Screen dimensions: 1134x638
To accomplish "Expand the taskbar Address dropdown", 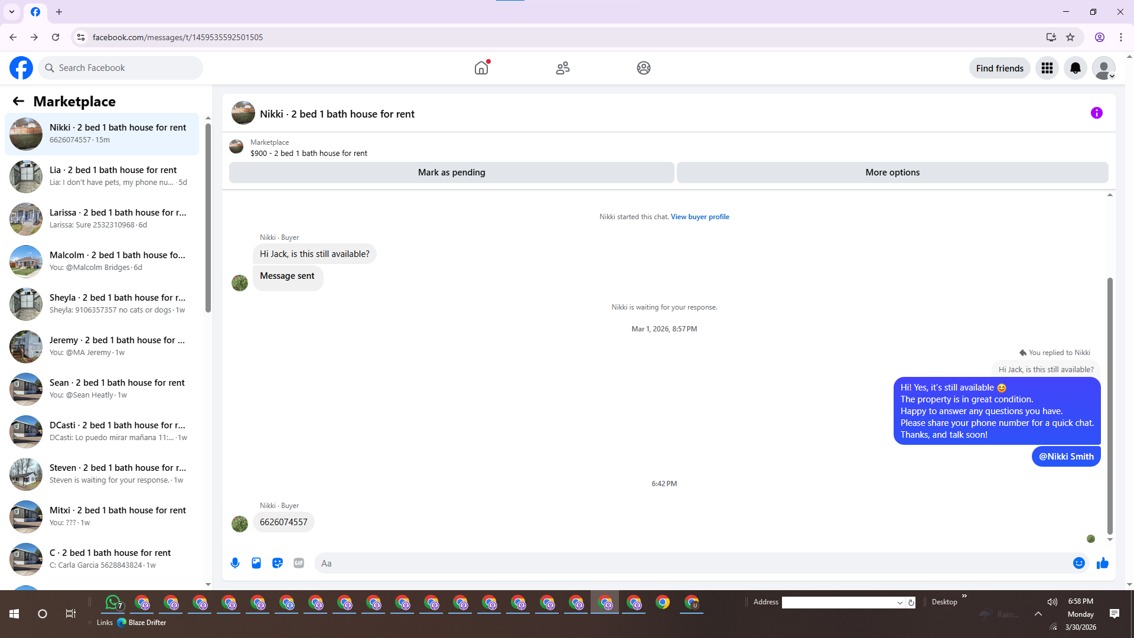I will coord(900,603).
